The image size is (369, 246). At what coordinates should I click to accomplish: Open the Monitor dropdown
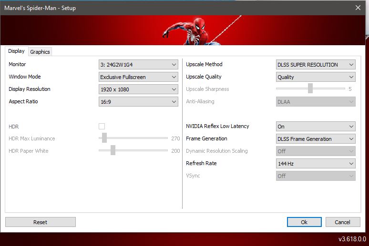coord(138,65)
